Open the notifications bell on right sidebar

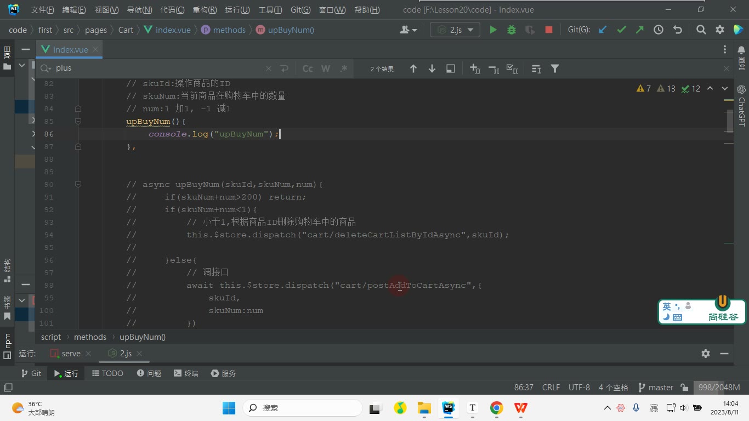(x=741, y=50)
